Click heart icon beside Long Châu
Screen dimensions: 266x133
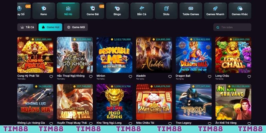point(249,76)
